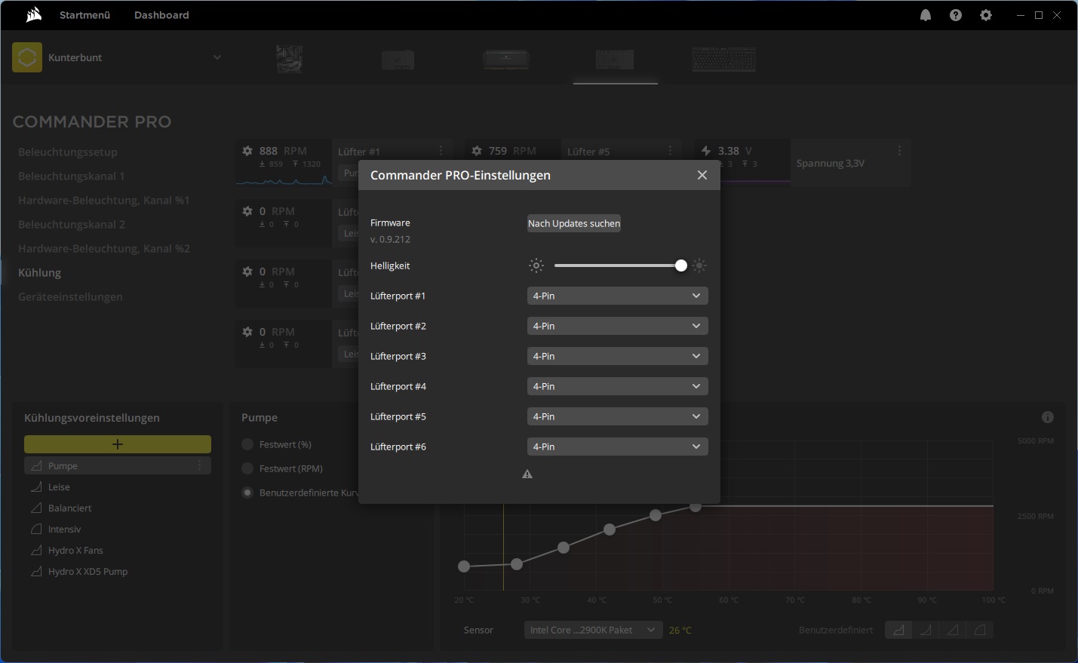
Task: Add a new cooling preset with plus
Action: pos(118,444)
